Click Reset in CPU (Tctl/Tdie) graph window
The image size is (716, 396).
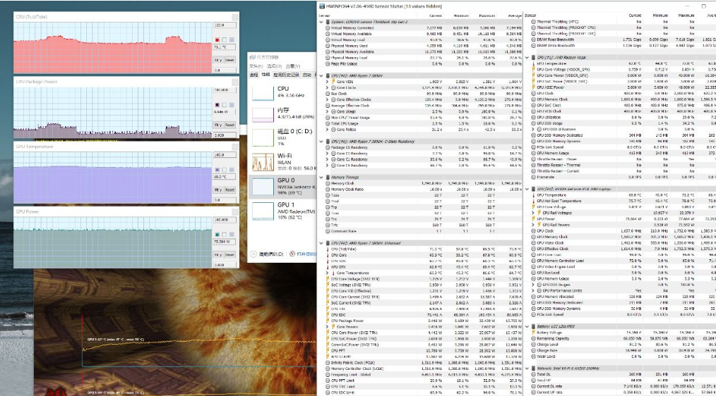pyautogui.click(x=229, y=60)
